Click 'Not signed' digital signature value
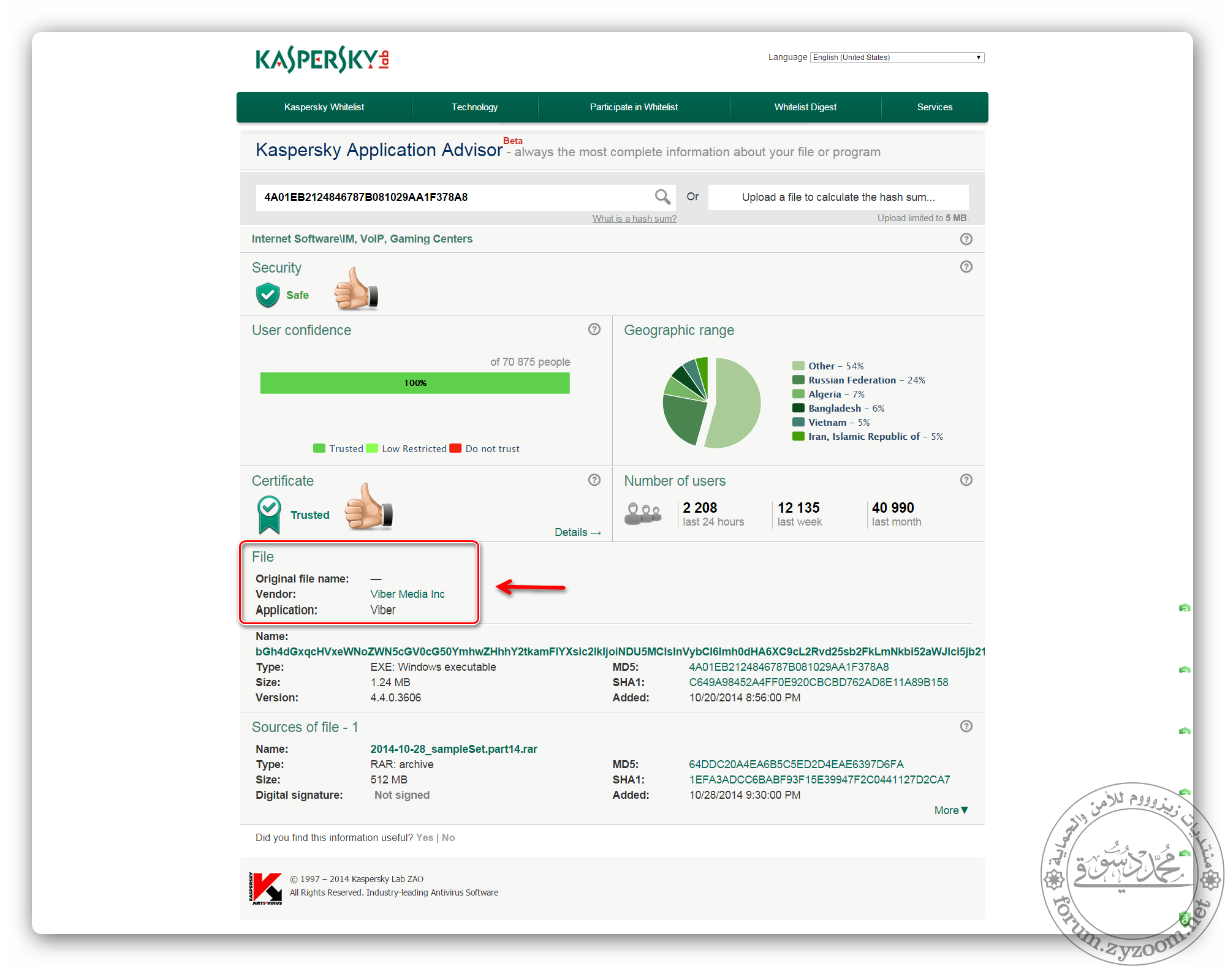Viewport: 1225px width, 966px height. tap(402, 795)
